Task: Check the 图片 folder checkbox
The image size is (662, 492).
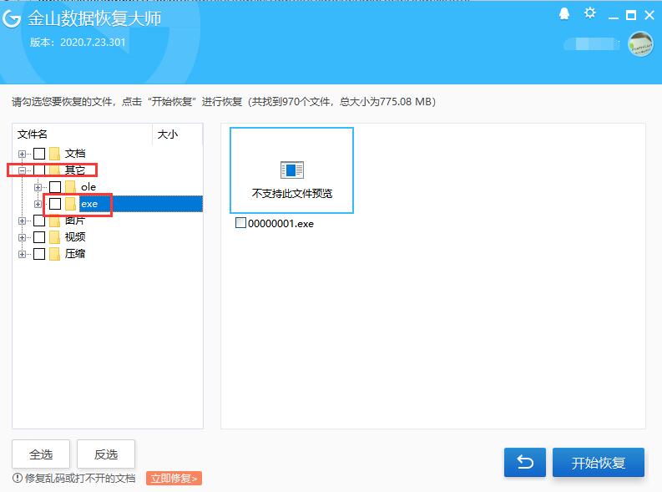Action: (x=39, y=221)
